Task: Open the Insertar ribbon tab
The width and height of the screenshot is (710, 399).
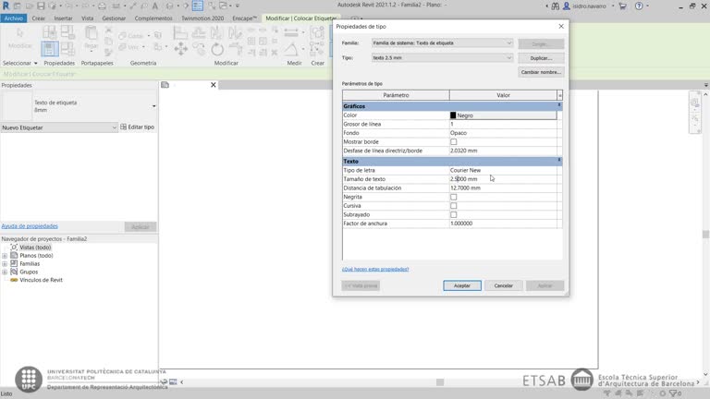Action: [63, 18]
